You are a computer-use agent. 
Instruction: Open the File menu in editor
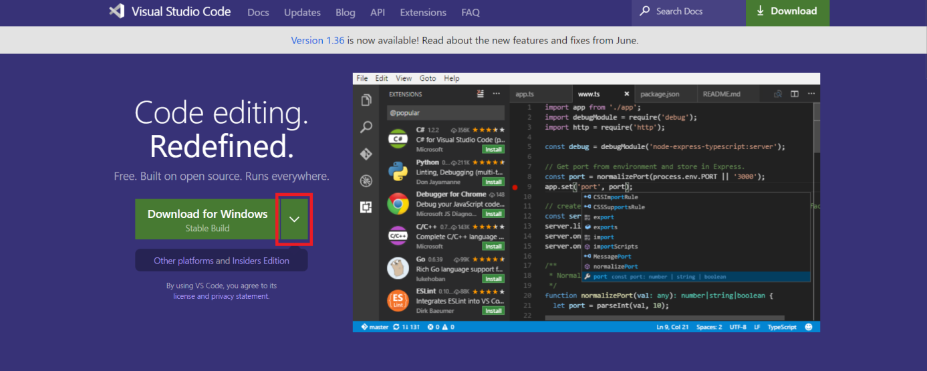tap(362, 78)
